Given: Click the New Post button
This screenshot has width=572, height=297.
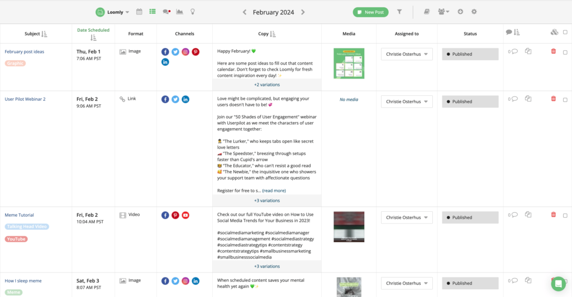Looking at the screenshot, I should (370, 12).
